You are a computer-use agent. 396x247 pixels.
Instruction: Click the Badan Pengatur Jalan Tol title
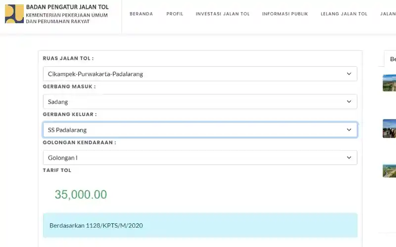pyautogui.click(x=67, y=7)
